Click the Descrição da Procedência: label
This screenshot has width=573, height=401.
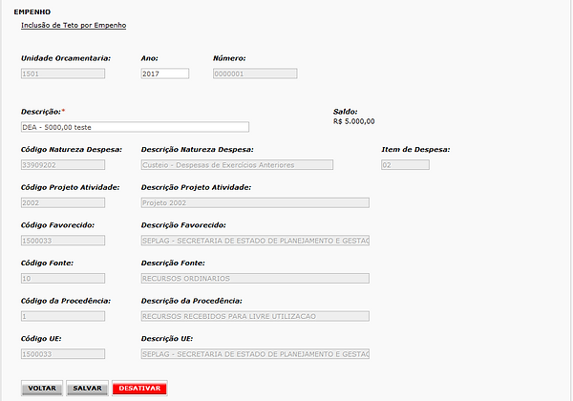pyautogui.click(x=192, y=301)
